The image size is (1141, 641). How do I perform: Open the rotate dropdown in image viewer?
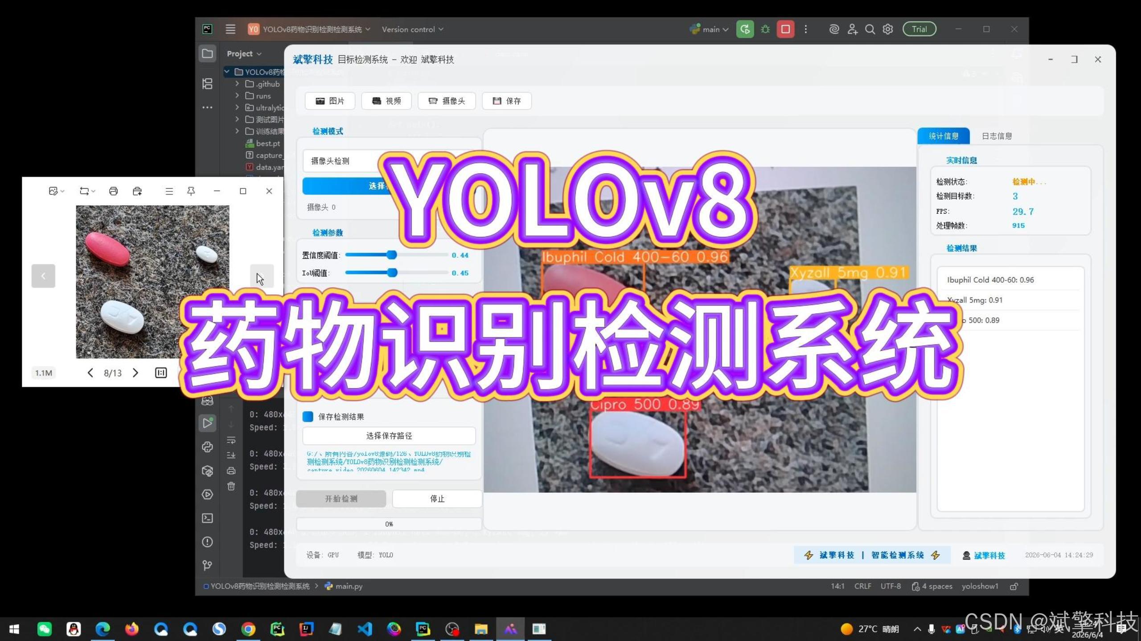87,191
